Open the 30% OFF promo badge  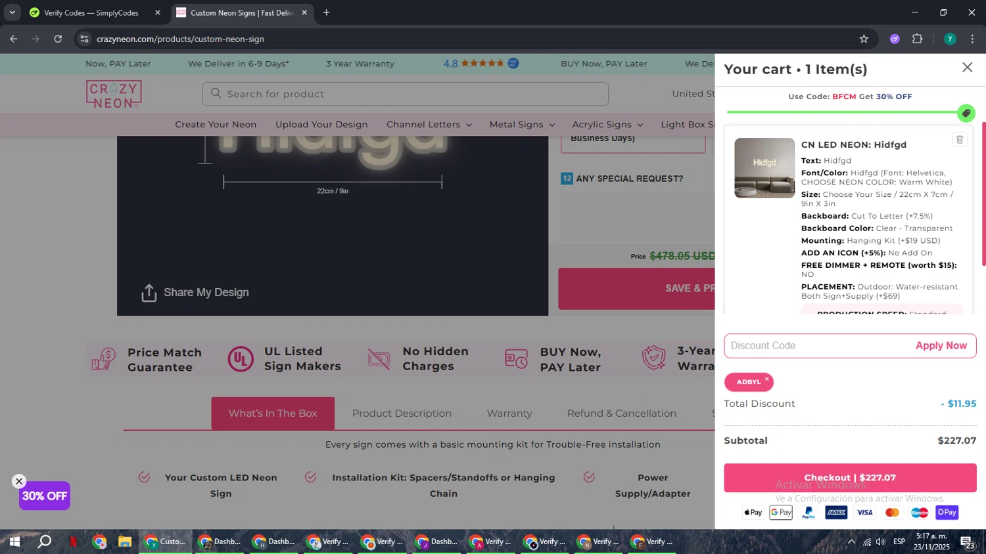(x=45, y=496)
